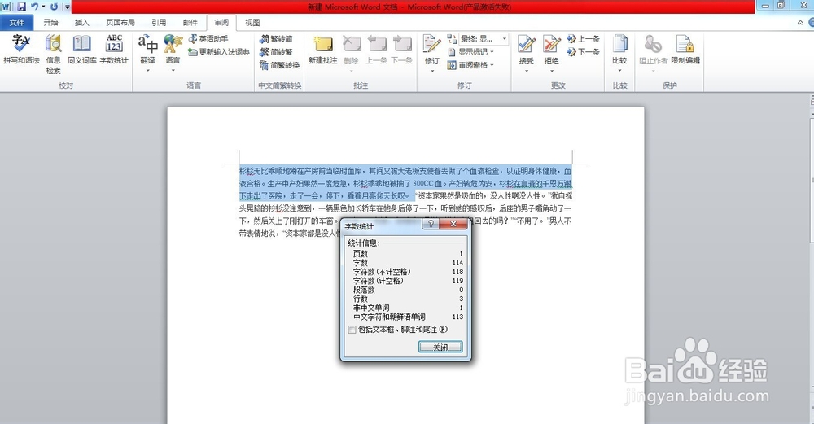Click the highlighted first line of document text
814x424 pixels.
click(x=405, y=171)
